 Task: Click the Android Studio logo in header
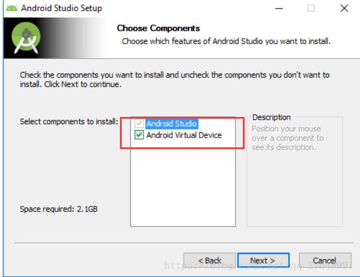(x=26, y=38)
